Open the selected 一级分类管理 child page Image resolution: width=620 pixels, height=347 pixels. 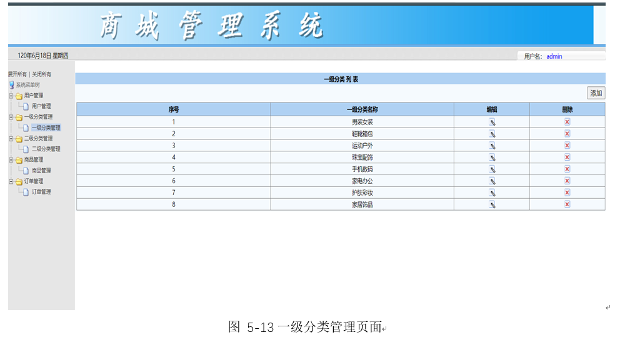46,128
